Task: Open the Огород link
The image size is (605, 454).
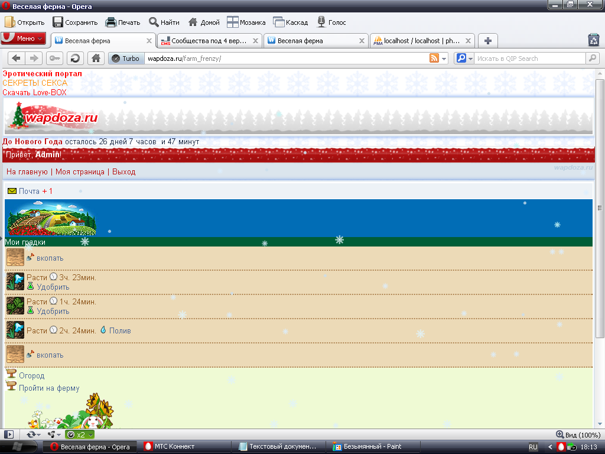Action: (32, 375)
